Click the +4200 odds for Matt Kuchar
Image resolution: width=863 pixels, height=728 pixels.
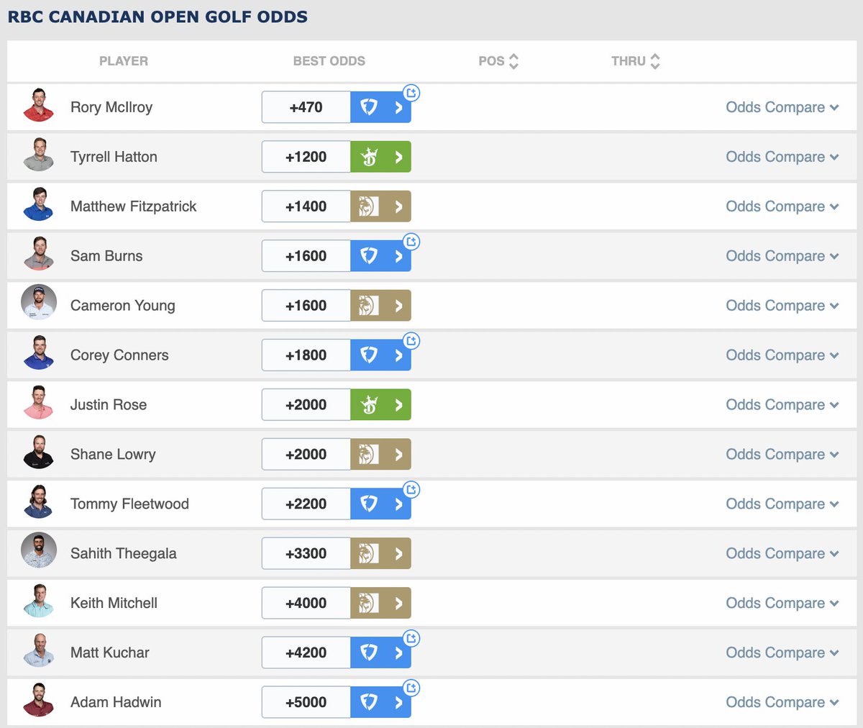306,653
